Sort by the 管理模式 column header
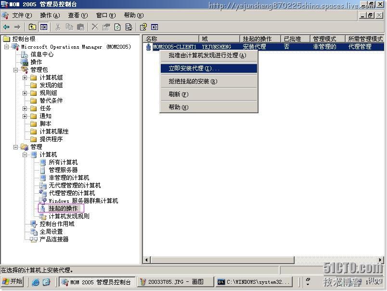Image resolution: width=387 pixels, height=291 pixels. [327, 39]
